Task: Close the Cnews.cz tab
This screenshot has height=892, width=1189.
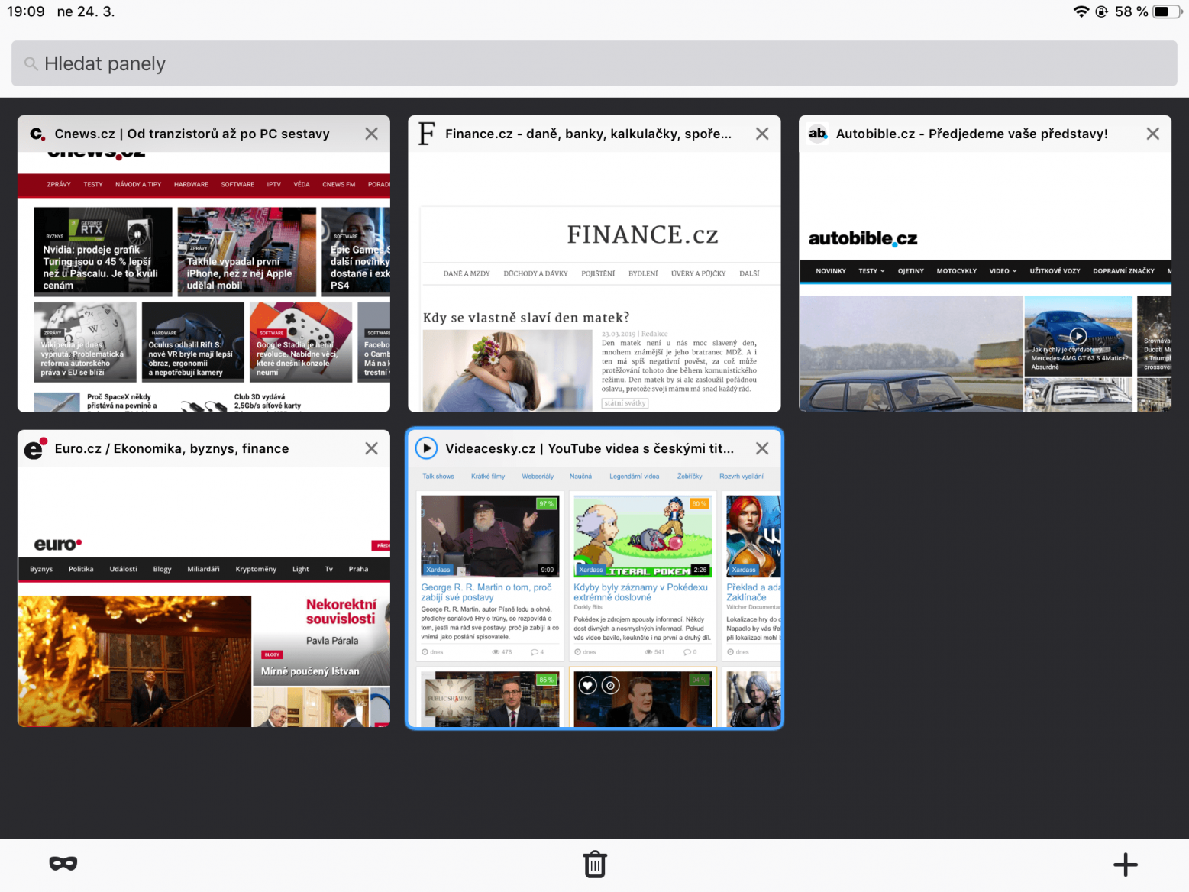Action: coord(372,134)
